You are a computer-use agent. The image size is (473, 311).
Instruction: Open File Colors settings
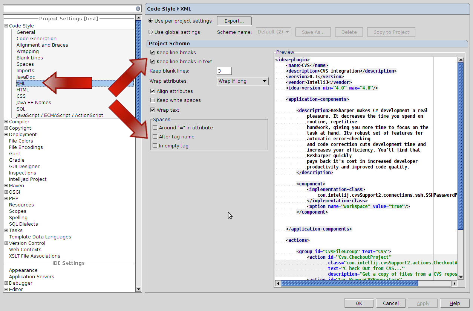(21, 141)
